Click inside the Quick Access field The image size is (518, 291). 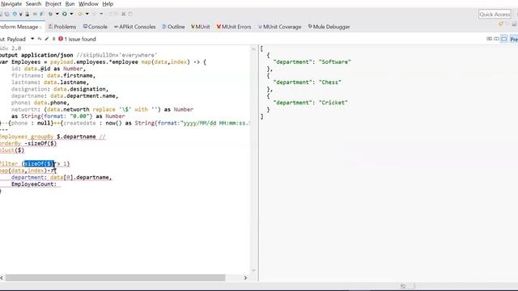click(495, 15)
